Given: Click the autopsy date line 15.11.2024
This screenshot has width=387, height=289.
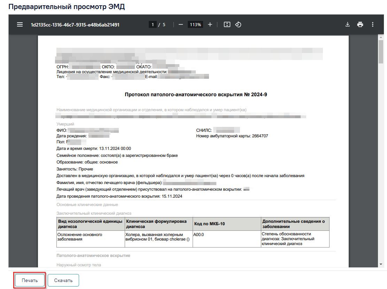Looking at the screenshot, I should (119, 196).
